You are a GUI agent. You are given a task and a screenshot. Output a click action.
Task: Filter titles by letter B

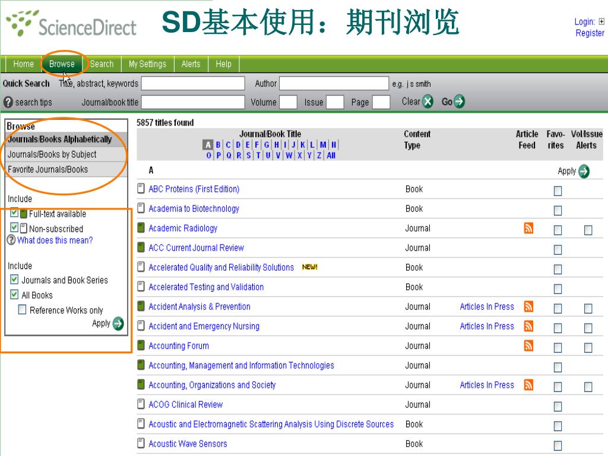pos(218,145)
